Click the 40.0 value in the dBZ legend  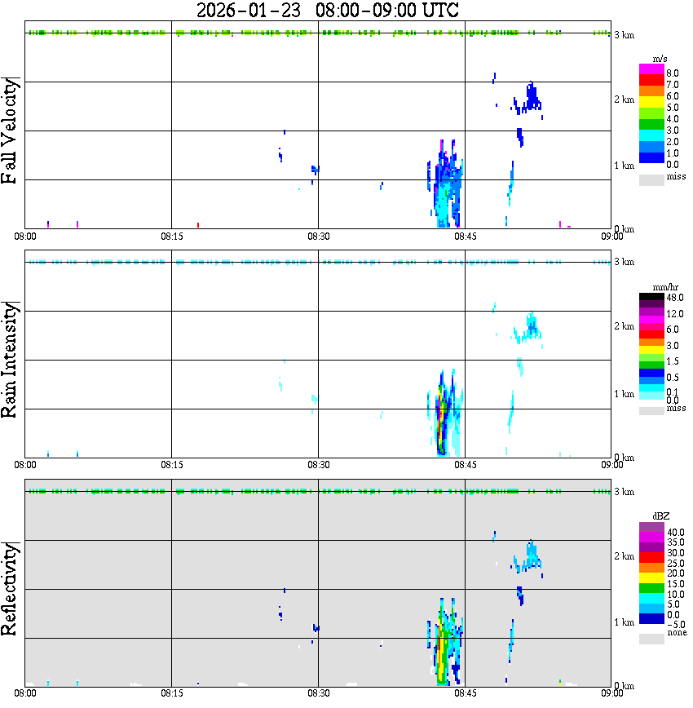coord(676,533)
